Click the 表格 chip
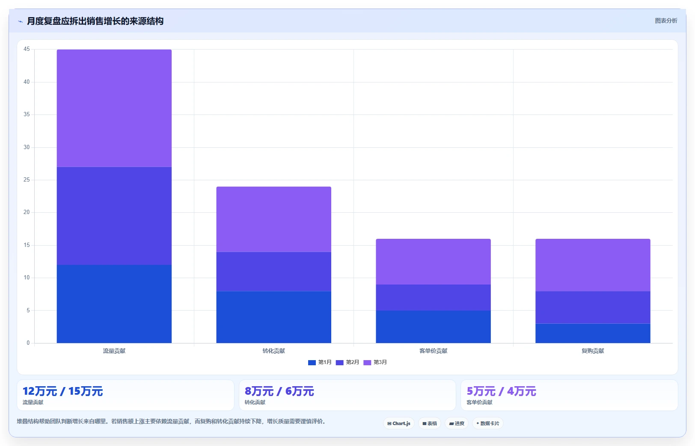Viewport: 695px width, 446px height. [430, 423]
